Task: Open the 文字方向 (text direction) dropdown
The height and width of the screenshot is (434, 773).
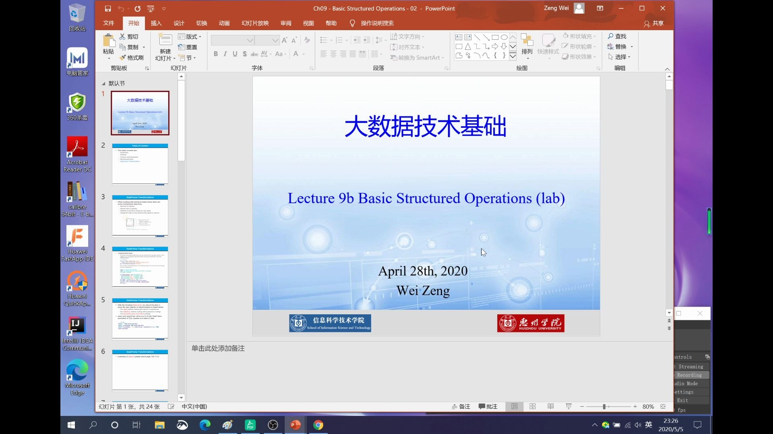Action: 407,36
